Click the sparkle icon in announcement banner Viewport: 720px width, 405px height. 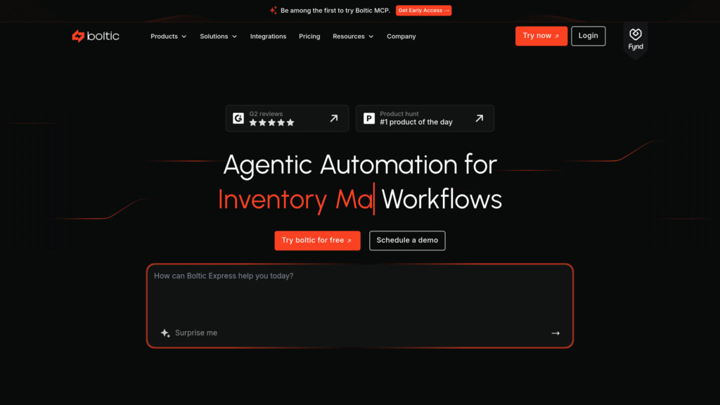tap(273, 11)
